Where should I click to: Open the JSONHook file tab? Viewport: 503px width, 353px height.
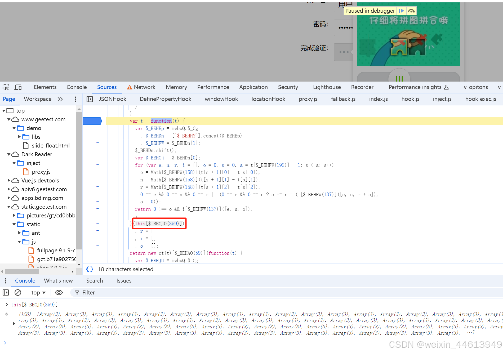(x=113, y=99)
